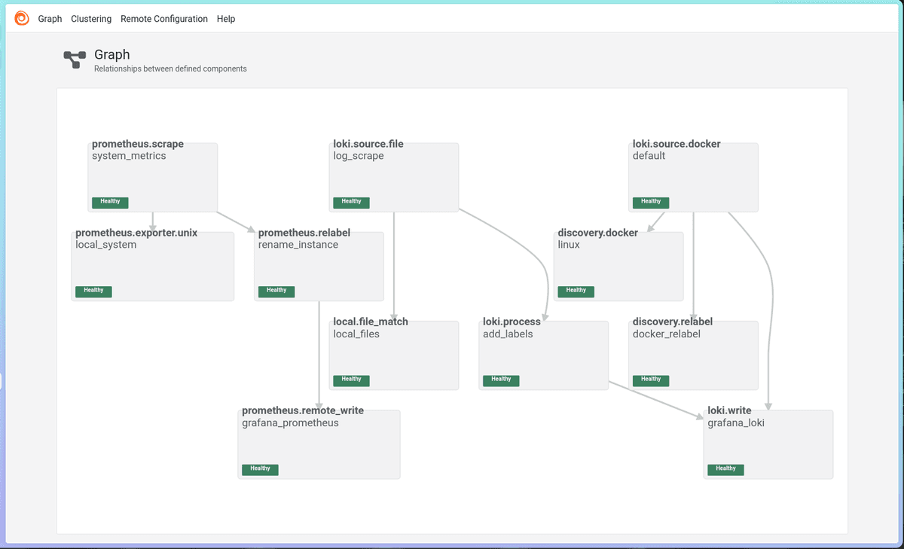This screenshot has width=904, height=549.
Task: Click Healthy badge on local_files node
Action: coord(351,380)
